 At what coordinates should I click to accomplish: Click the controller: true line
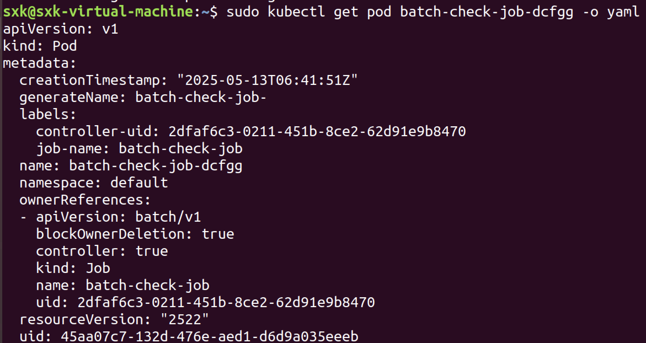click(x=102, y=251)
